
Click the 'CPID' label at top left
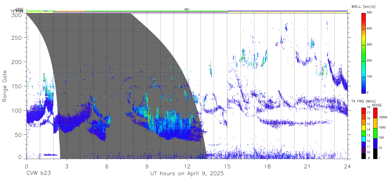click(19, 9)
